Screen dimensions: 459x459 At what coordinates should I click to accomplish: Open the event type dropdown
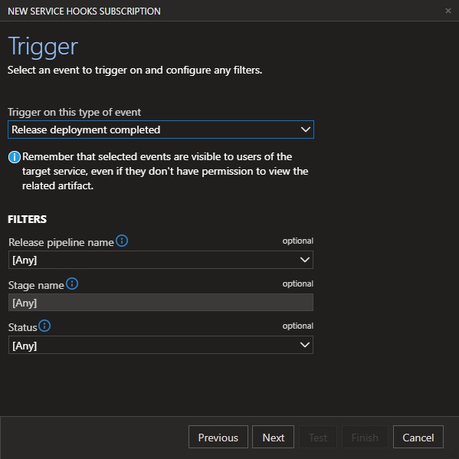click(x=161, y=130)
